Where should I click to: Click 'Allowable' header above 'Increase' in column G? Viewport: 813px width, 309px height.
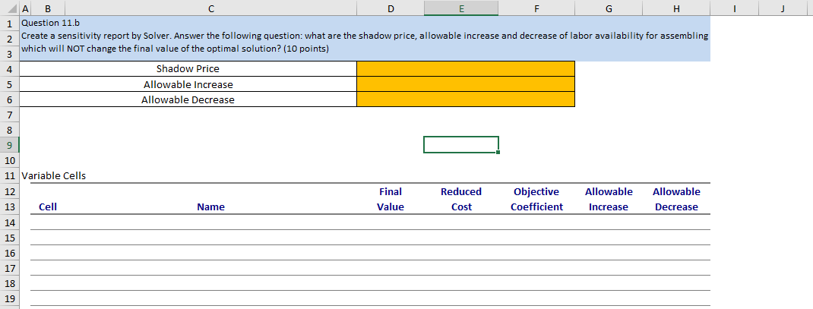click(609, 192)
